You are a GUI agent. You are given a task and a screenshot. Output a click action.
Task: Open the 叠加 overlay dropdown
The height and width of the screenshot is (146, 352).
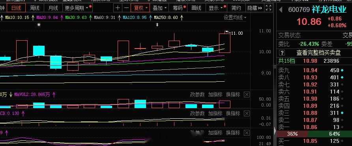pos(160,8)
